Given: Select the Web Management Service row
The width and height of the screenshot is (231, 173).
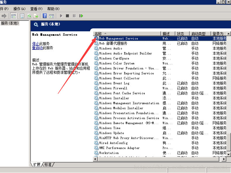Looking at the screenshot, I should click(x=160, y=38).
